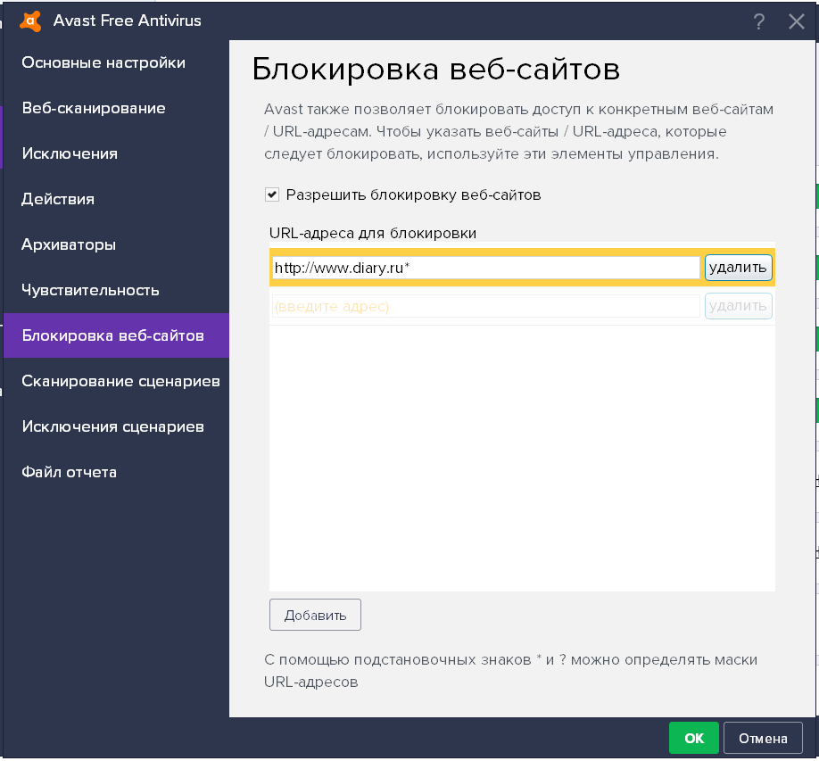Click "удалить" next to the diary.ru URL
The image size is (819, 761).
(x=738, y=266)
